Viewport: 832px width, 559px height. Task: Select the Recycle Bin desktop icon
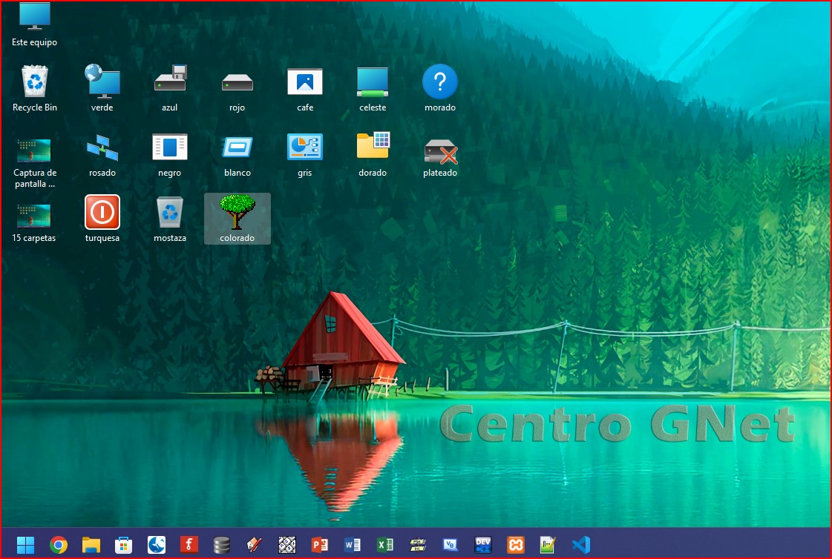click(35, 82)
